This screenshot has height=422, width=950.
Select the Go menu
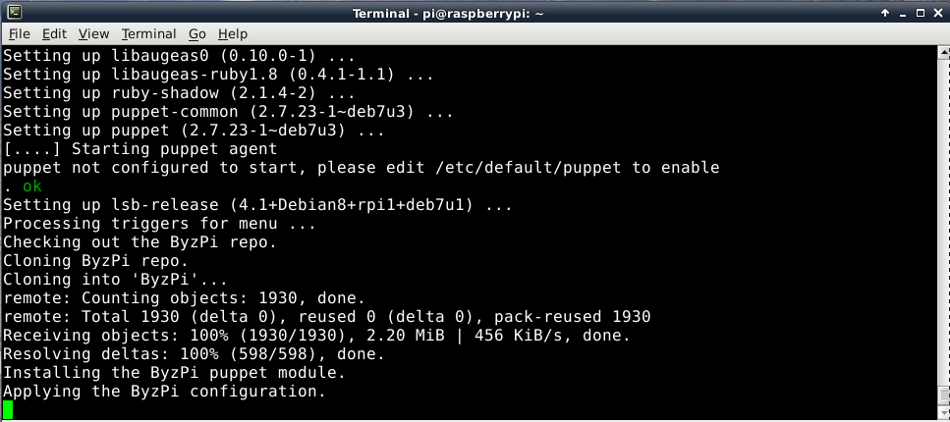197,33
